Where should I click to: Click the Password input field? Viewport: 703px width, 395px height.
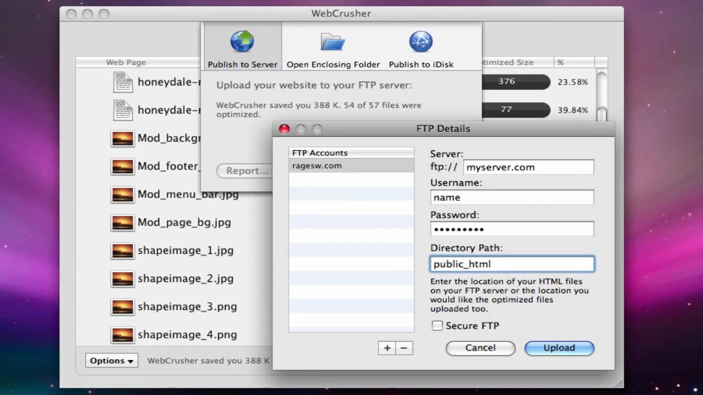512,229
